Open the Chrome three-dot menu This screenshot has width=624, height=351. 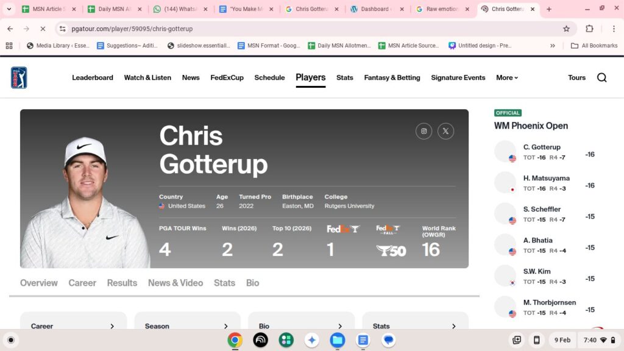click(613, 29)
